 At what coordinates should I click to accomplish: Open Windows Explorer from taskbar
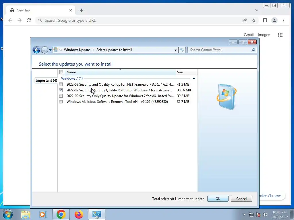(26, 214)
